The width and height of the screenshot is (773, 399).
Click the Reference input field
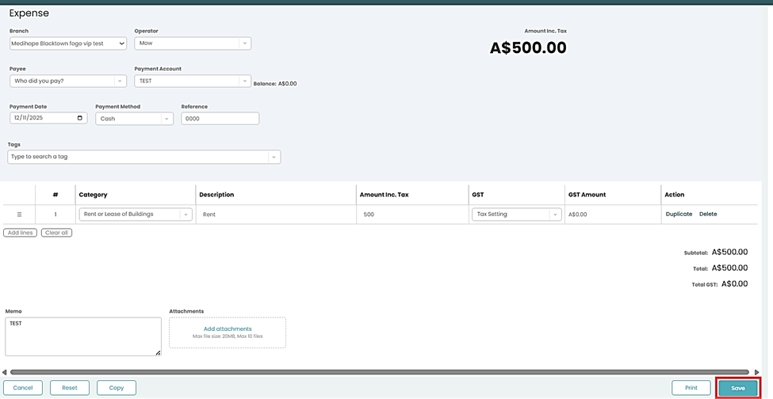220,119
